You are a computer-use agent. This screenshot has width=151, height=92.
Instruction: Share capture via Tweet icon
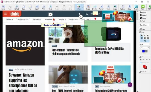[136, 7]
